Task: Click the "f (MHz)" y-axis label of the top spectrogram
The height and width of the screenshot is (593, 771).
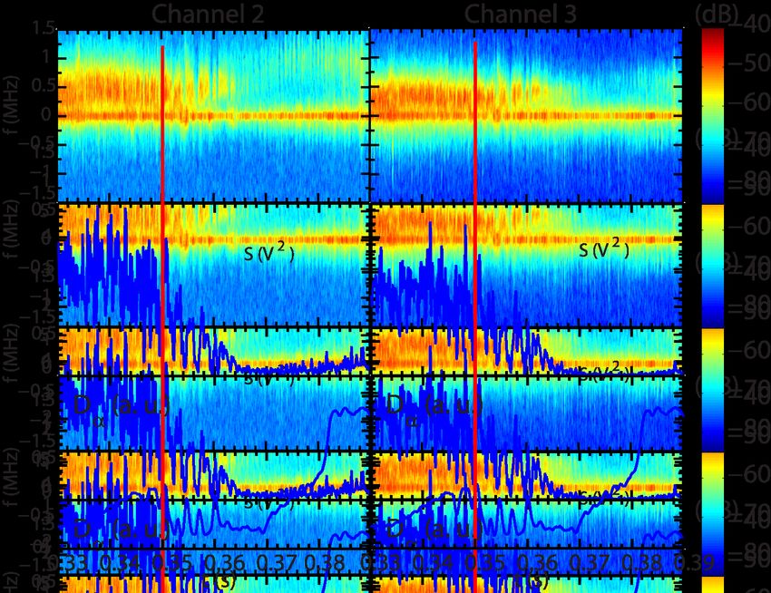Action: coord(11,105)
